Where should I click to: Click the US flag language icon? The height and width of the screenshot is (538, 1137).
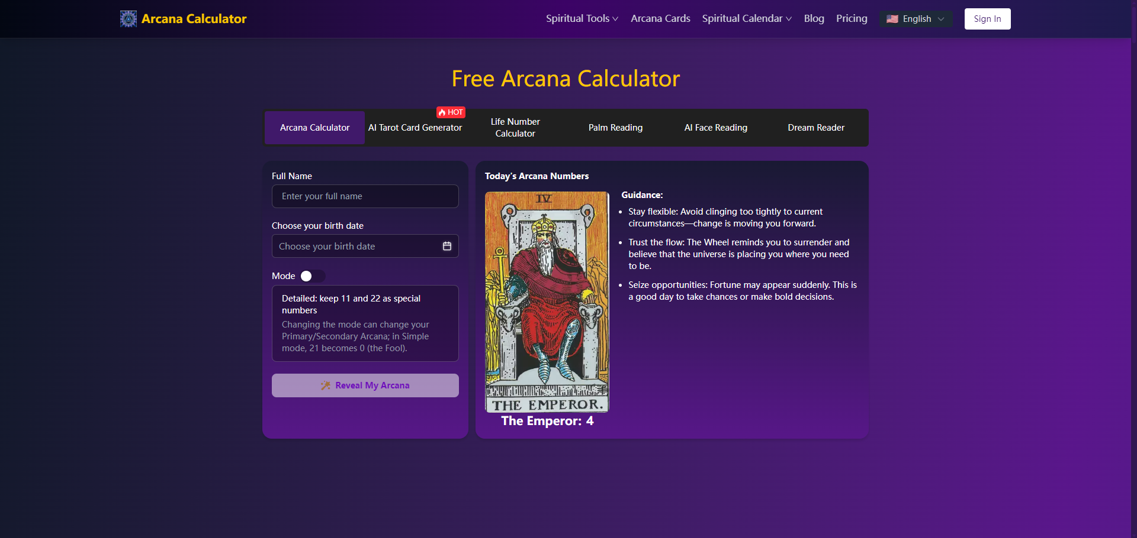pyautogui.click(x=892, y=19)
